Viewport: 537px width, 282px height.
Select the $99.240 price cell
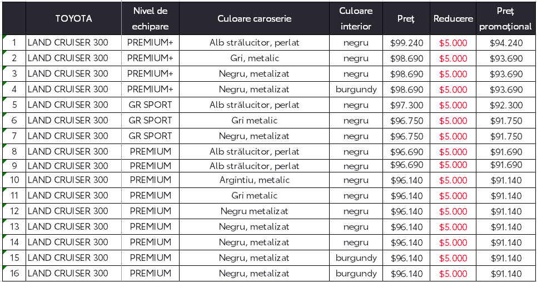406,43
